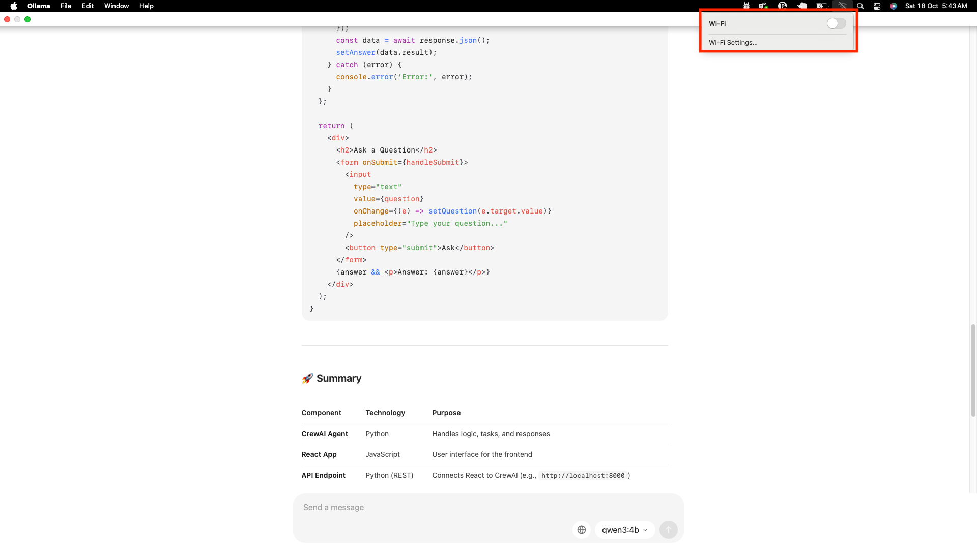Image resolution: width=977 pixels, height=549 pixels.
Task: Launch Siri from the menu bar
Action: 894,6
